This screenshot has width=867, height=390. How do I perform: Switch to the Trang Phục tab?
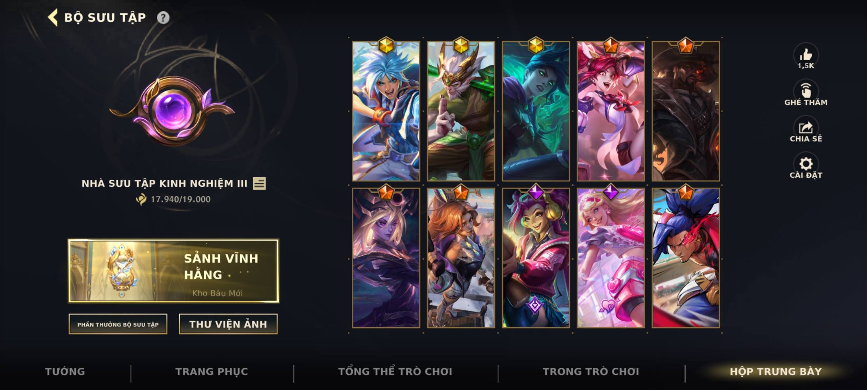pos(212,372)
